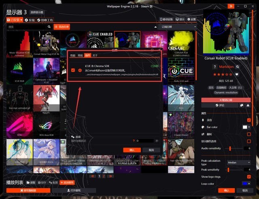Click the copy icon beside comments
The height and width of the screenshot is (199, 259).
pos(242,105)
